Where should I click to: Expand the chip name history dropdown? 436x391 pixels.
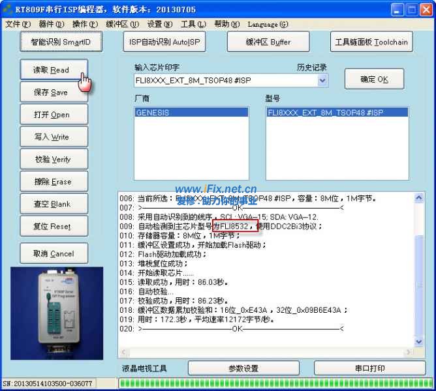click(x=322, y=80)
